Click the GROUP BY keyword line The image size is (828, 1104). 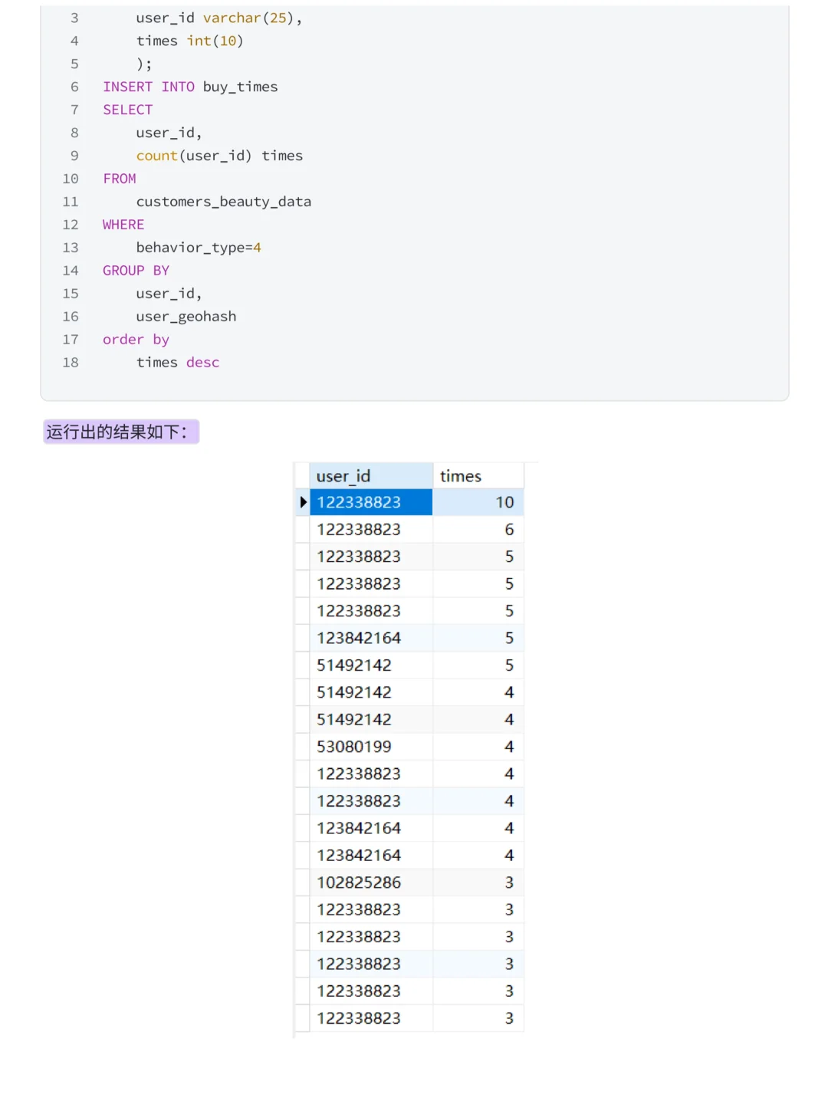coord(136,271)
